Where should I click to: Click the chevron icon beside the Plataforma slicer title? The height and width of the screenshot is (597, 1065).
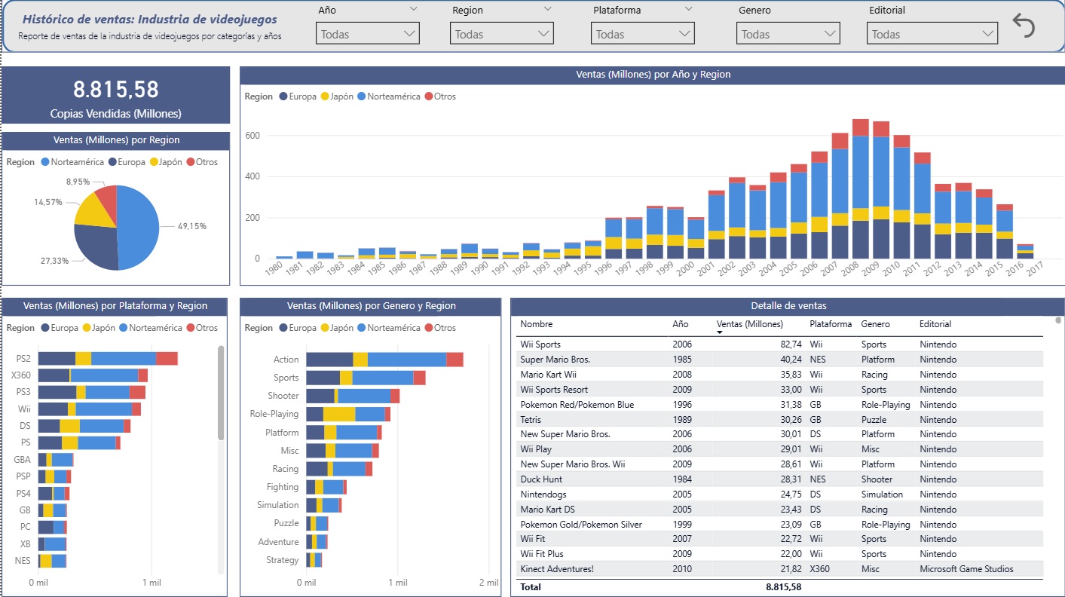click(x=688, y=9)
